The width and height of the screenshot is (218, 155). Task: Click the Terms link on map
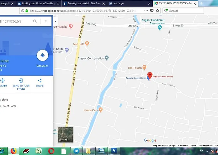click(x=193, y=146)
